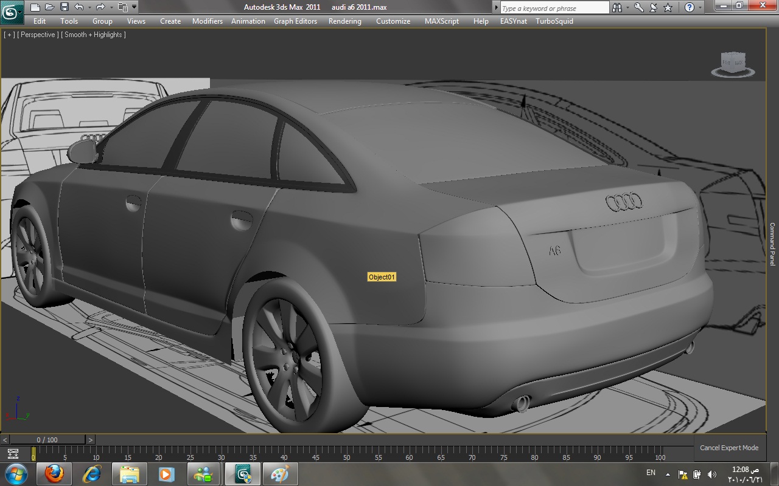Open the Customize Quick Access Toolbar dropdown

tap(134, 7)
